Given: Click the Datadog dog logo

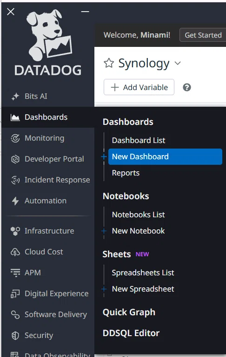Looking at the screenshot, I should (48, 43).
